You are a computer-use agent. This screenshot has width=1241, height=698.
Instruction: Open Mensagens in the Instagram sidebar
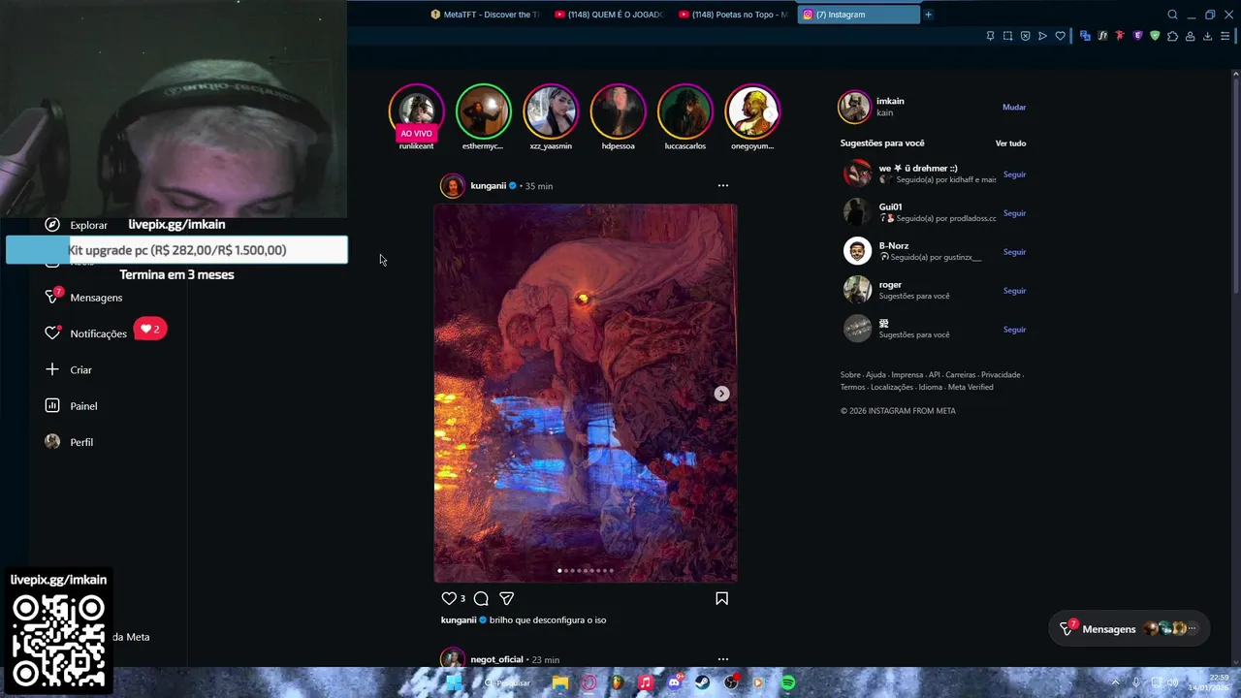[96, 298]
